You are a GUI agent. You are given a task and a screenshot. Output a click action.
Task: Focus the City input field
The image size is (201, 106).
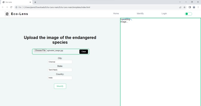pos(60,62)
